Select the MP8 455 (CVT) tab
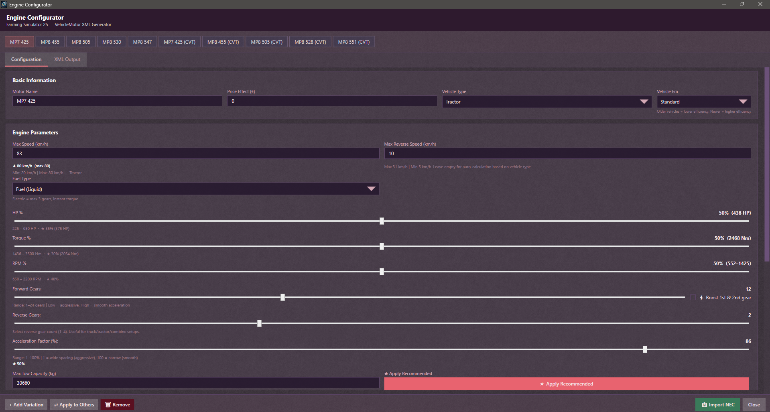This screenshot has height=412, width=770. pos(223,42)
